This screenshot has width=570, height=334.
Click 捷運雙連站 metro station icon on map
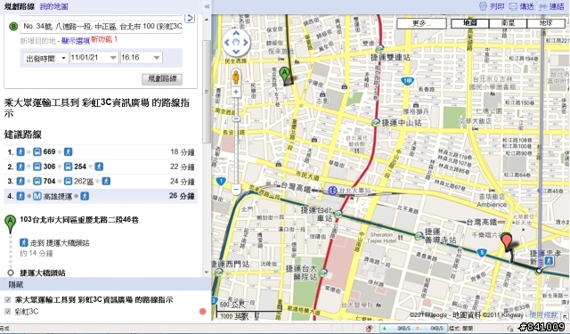click(380, 48)
